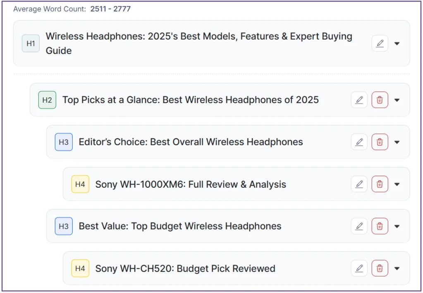Edit the H1 Wireless Headphones title

click(380, 43)
